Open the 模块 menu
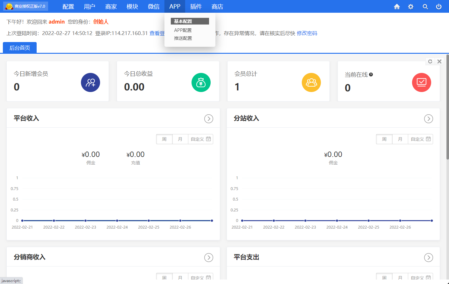 click(132, 6)
